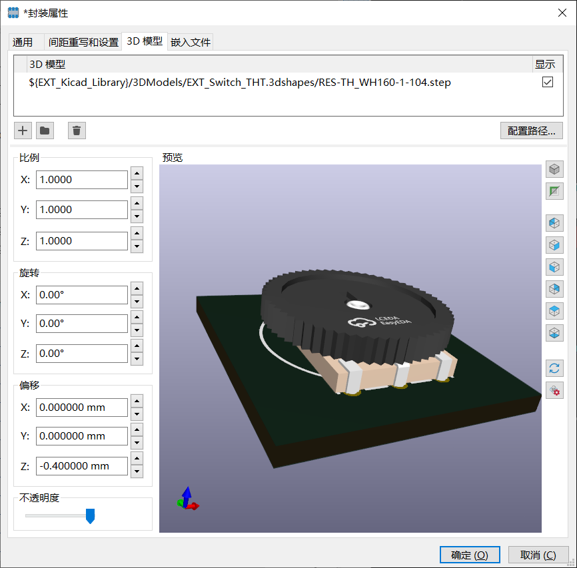
Task: Open 3D preview settings gear icon
Action: pos(554,390)
